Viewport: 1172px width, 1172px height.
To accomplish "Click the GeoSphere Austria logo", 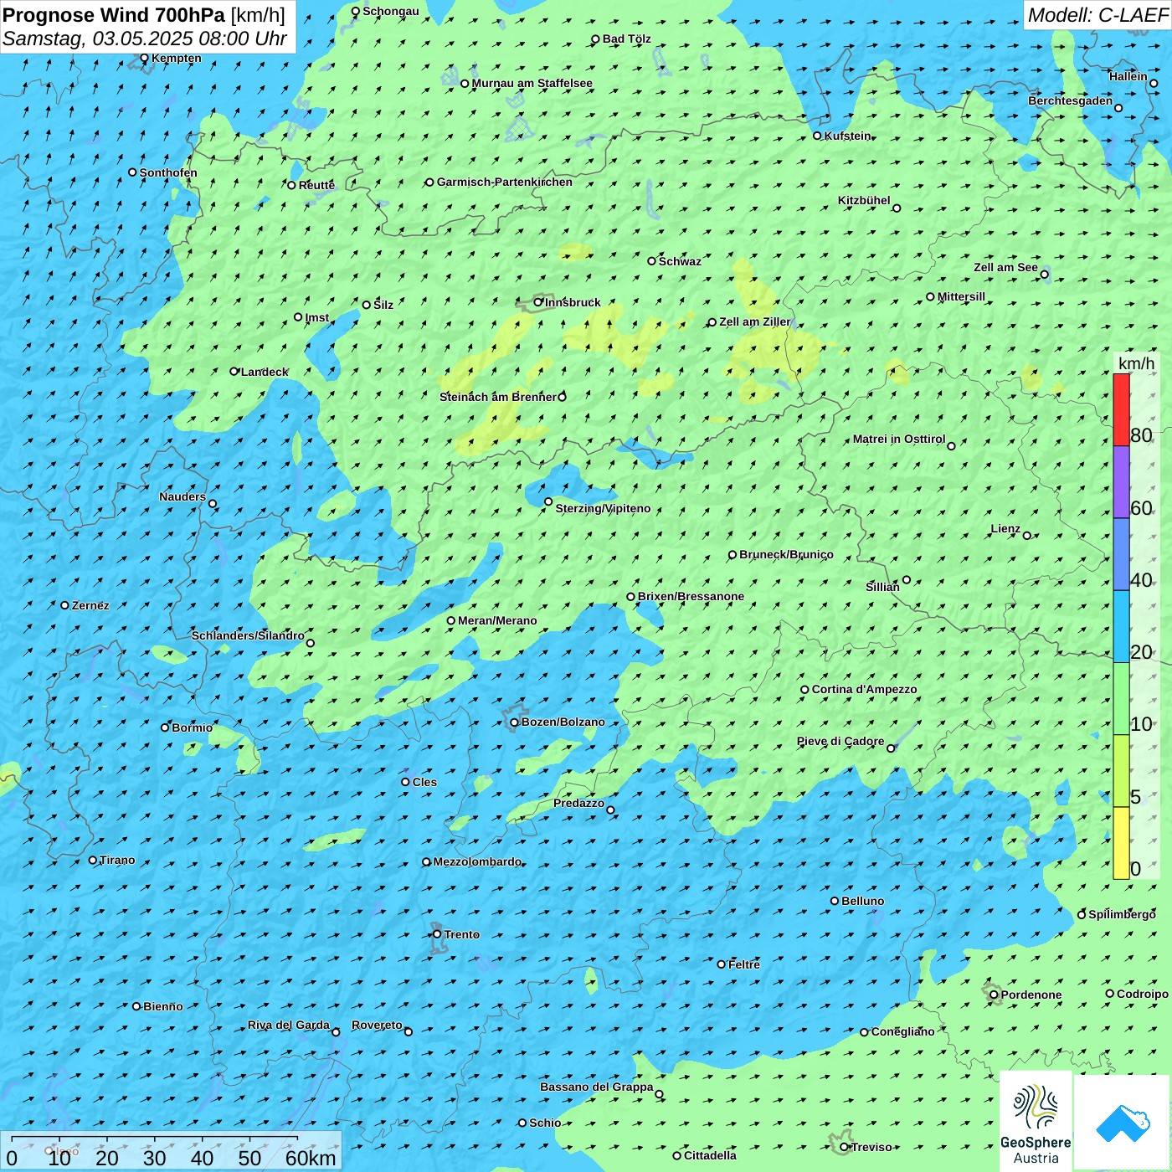I will coord(1036,1122).
